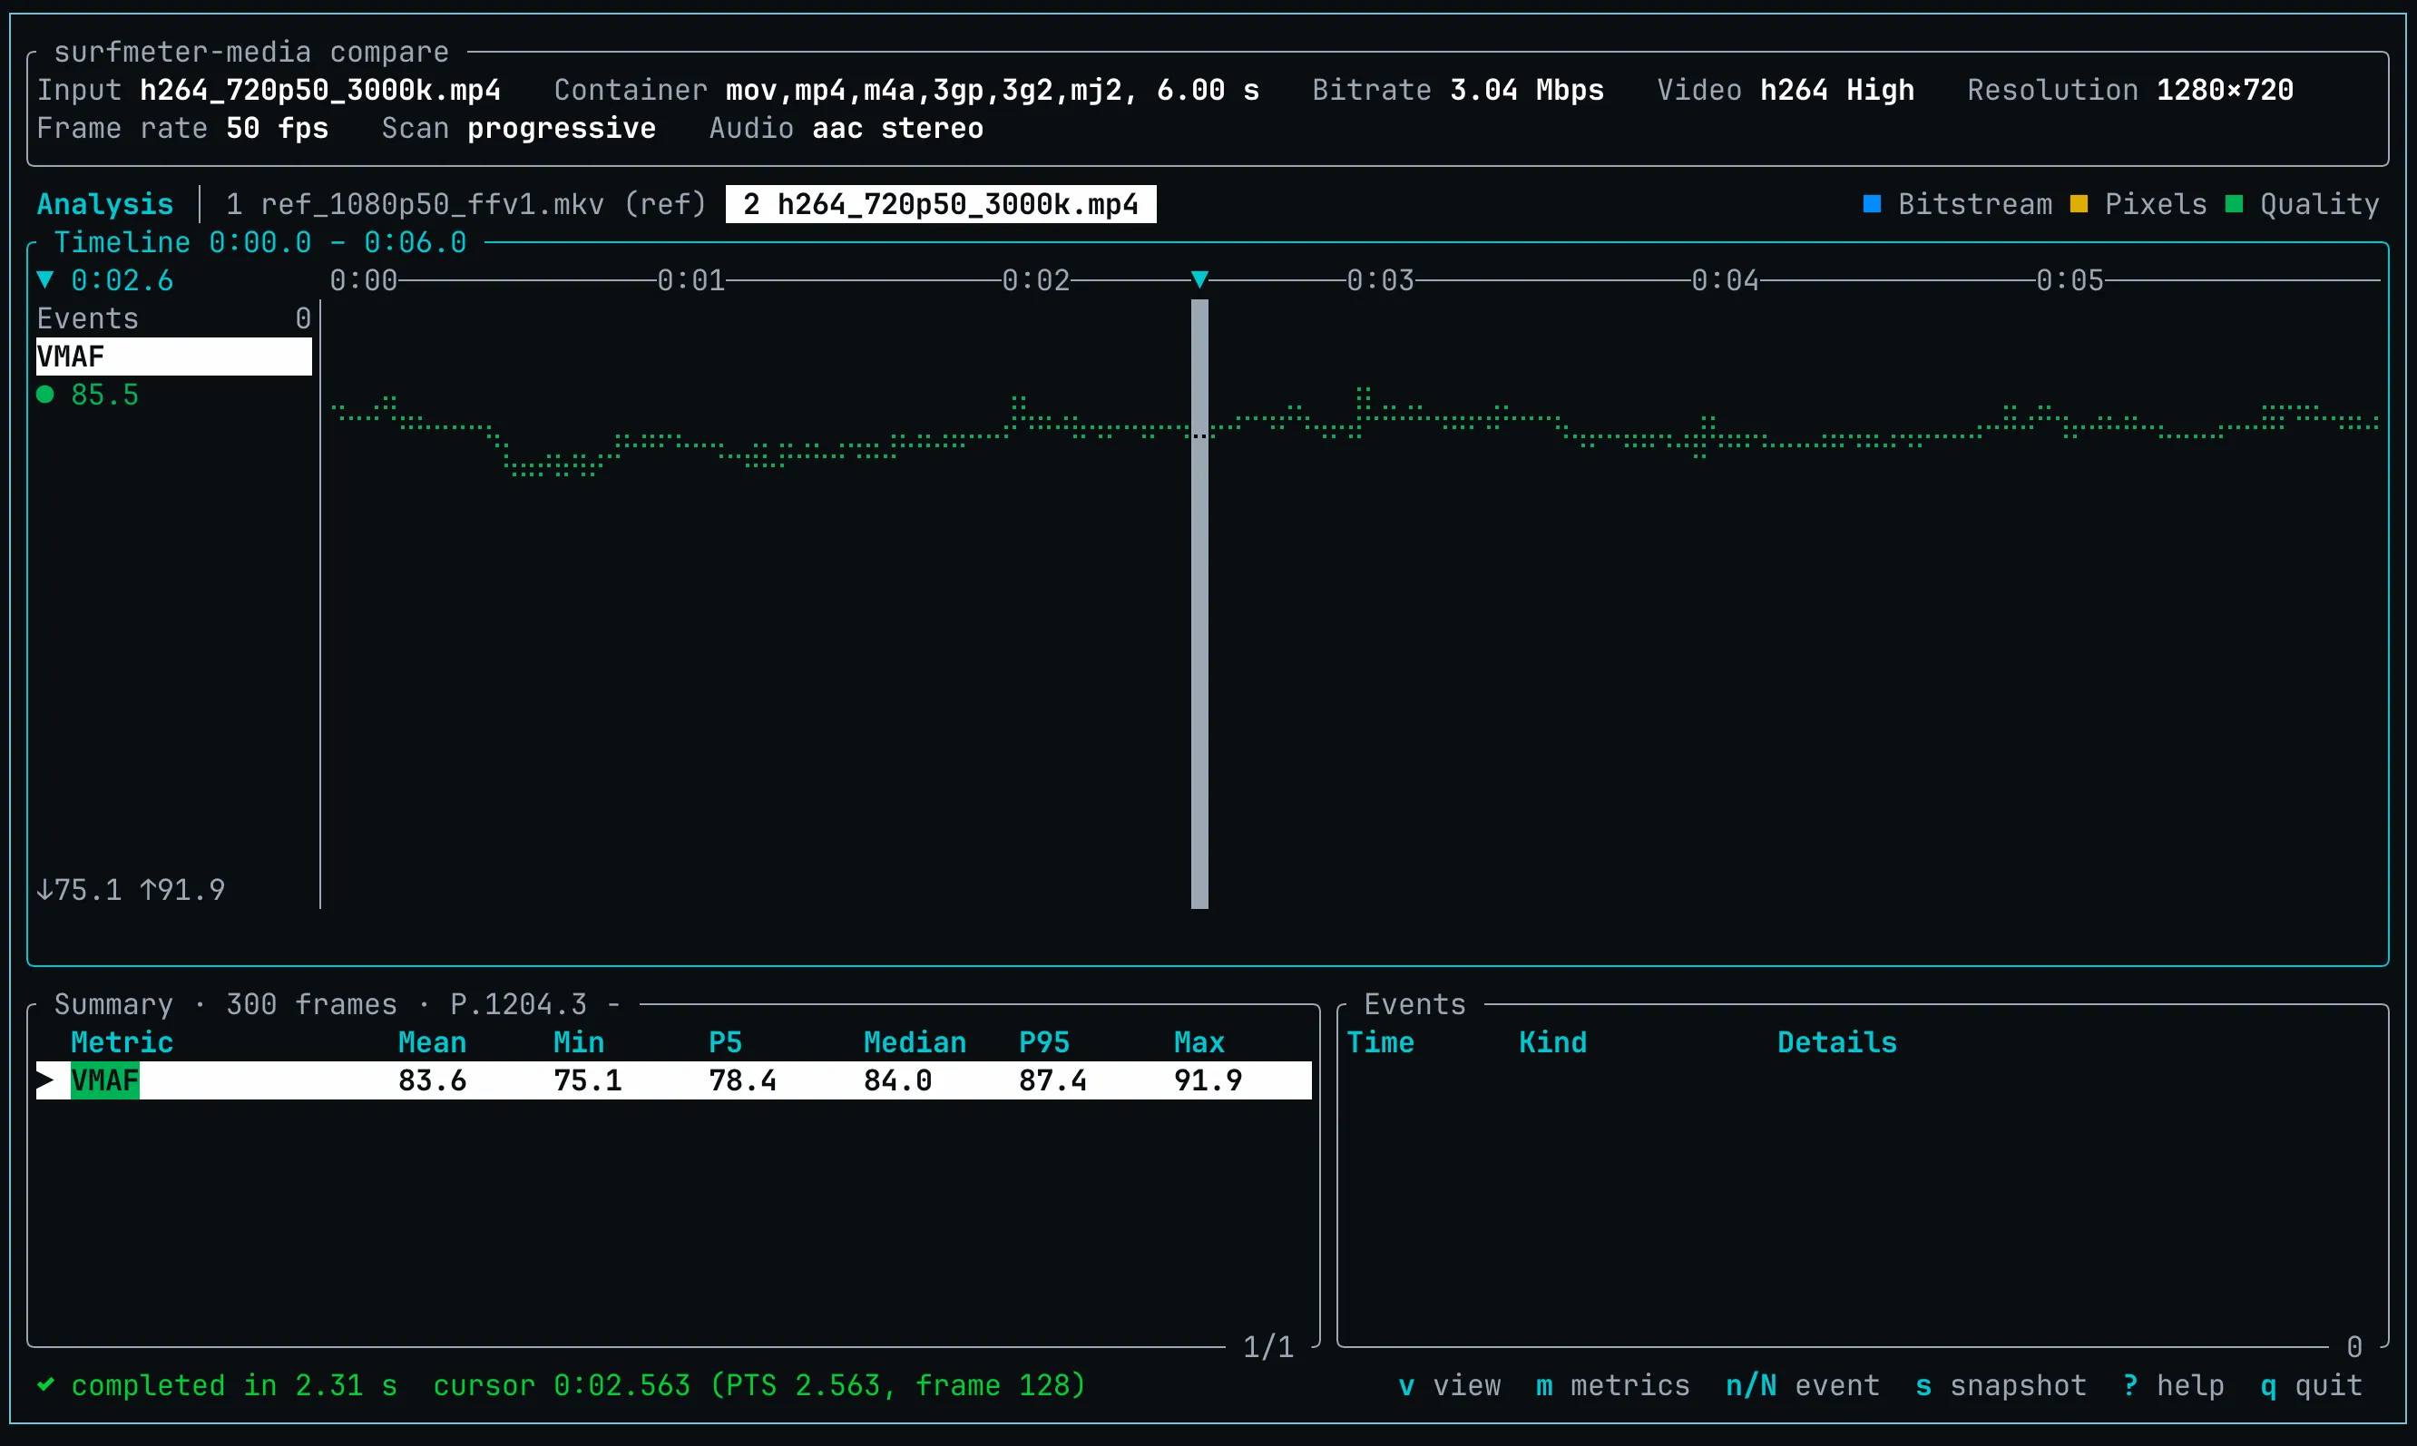Viewport: 2417px width, 1446px height.
Task: Click the 0:03 timeline tick label
Action: coord(1380,280)
